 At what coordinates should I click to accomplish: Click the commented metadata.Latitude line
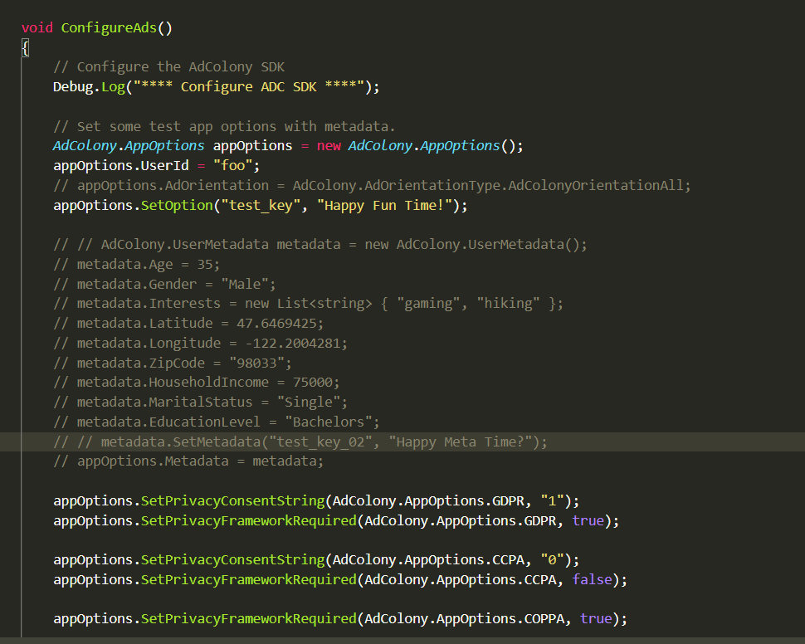pos(188,324)
